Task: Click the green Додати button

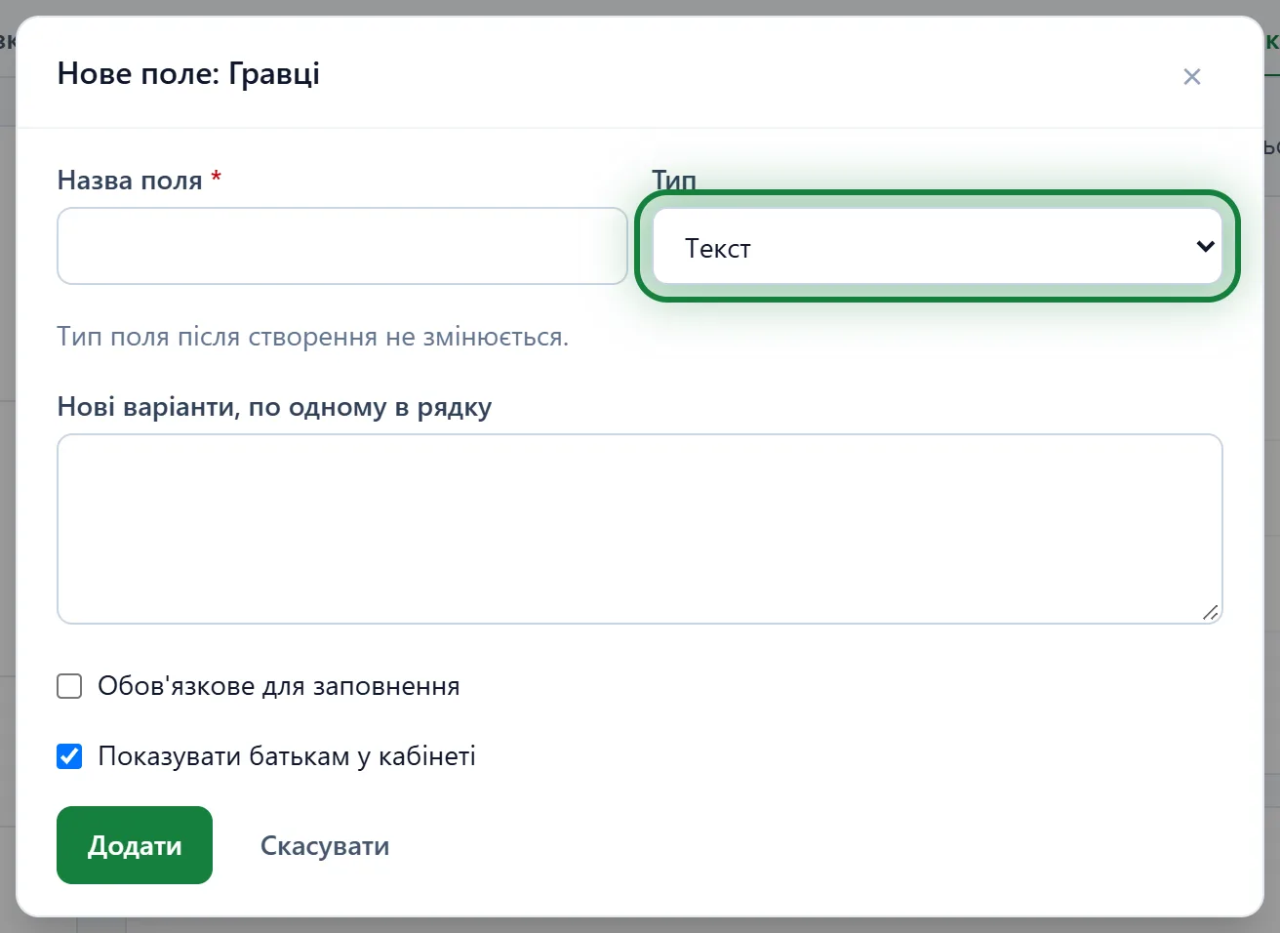Action: [135, 845]
